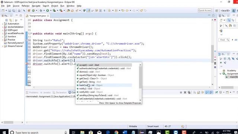Screen dimensions: 238x134
Task: Click the green Run button icon
Action: click(48, 10)
